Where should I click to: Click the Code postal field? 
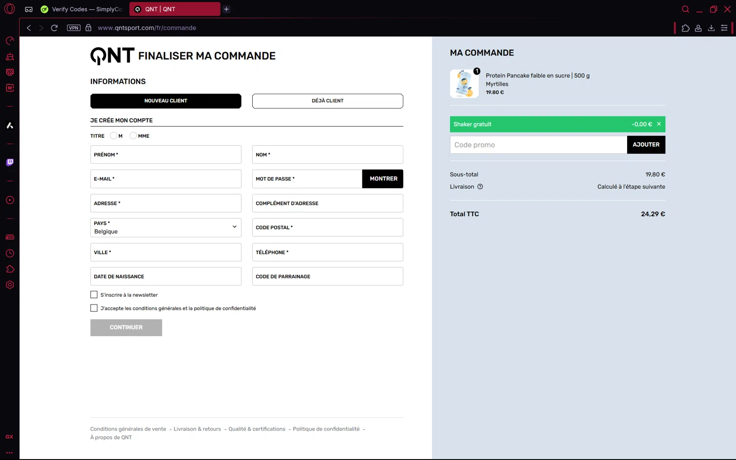[x=328, y=228]
